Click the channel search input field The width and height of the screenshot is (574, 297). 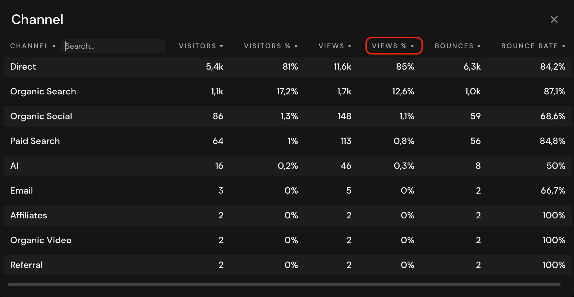[x=113, y=46]
